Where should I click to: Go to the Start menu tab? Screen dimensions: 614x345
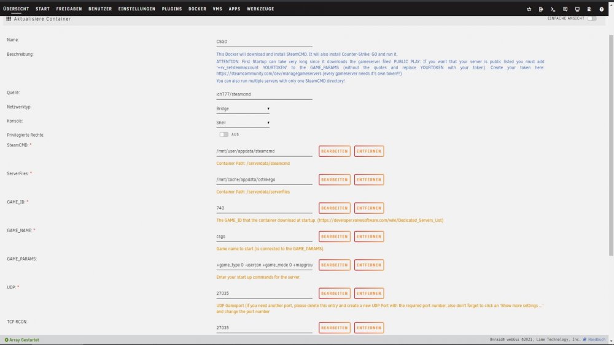tap(43, 9)
